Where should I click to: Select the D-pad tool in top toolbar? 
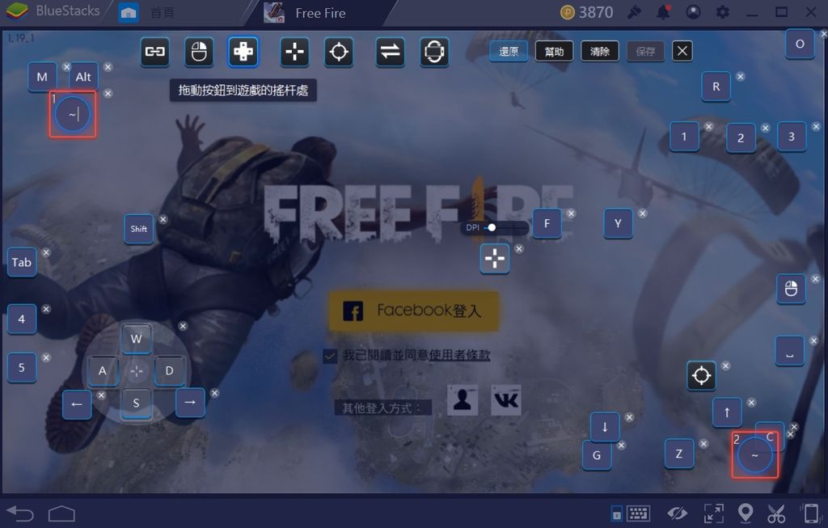coord(243,52)
